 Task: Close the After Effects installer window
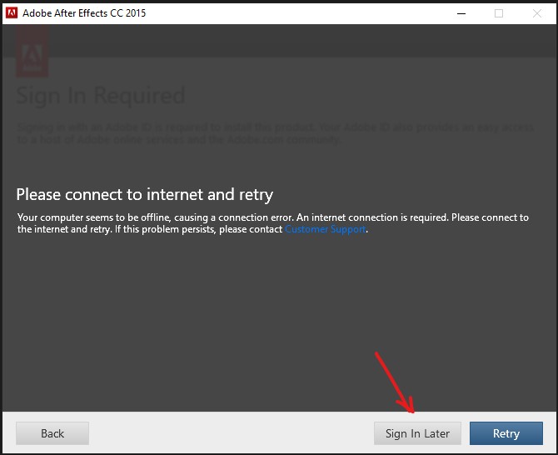tap(537, 13)
